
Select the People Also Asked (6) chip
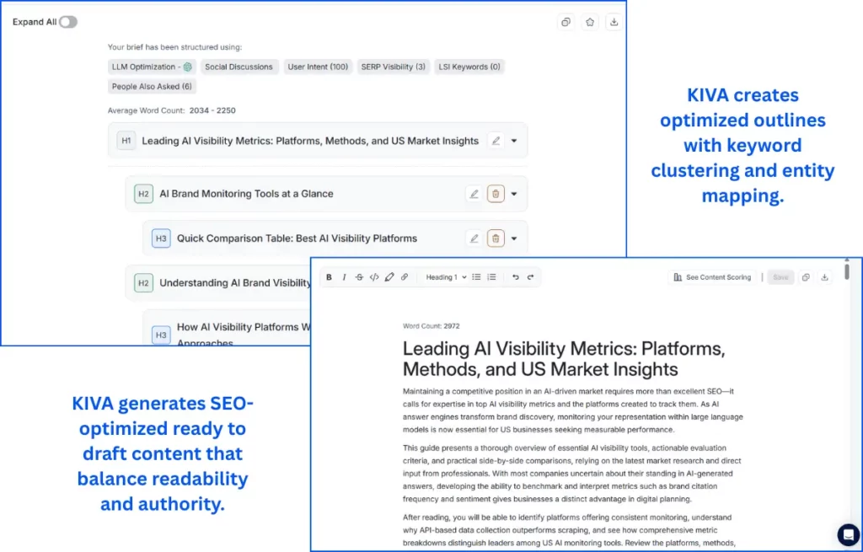[x=151, y=86]
